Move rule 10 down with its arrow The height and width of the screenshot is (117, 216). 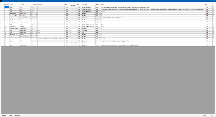[x=213, y=26]
